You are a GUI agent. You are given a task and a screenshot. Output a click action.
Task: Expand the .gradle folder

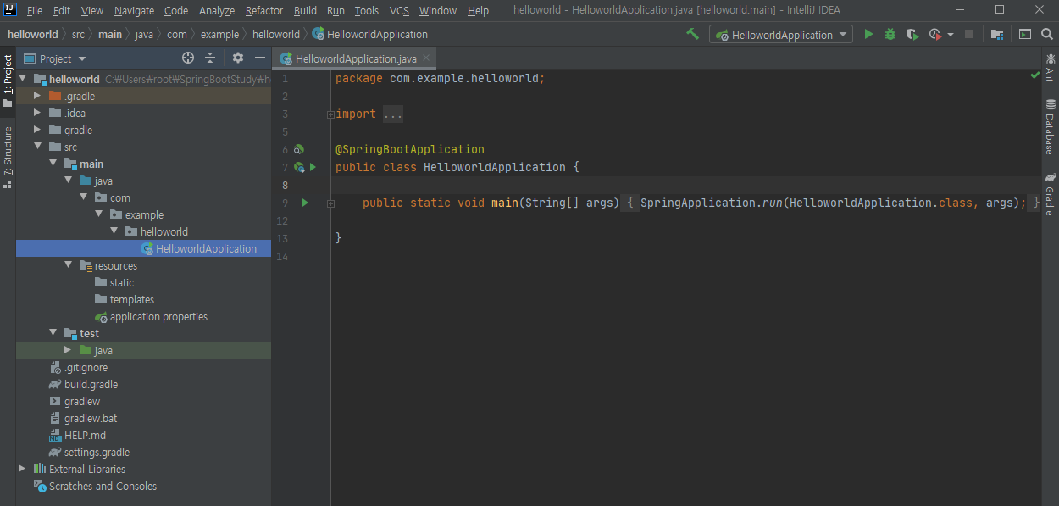click(36, 96)
